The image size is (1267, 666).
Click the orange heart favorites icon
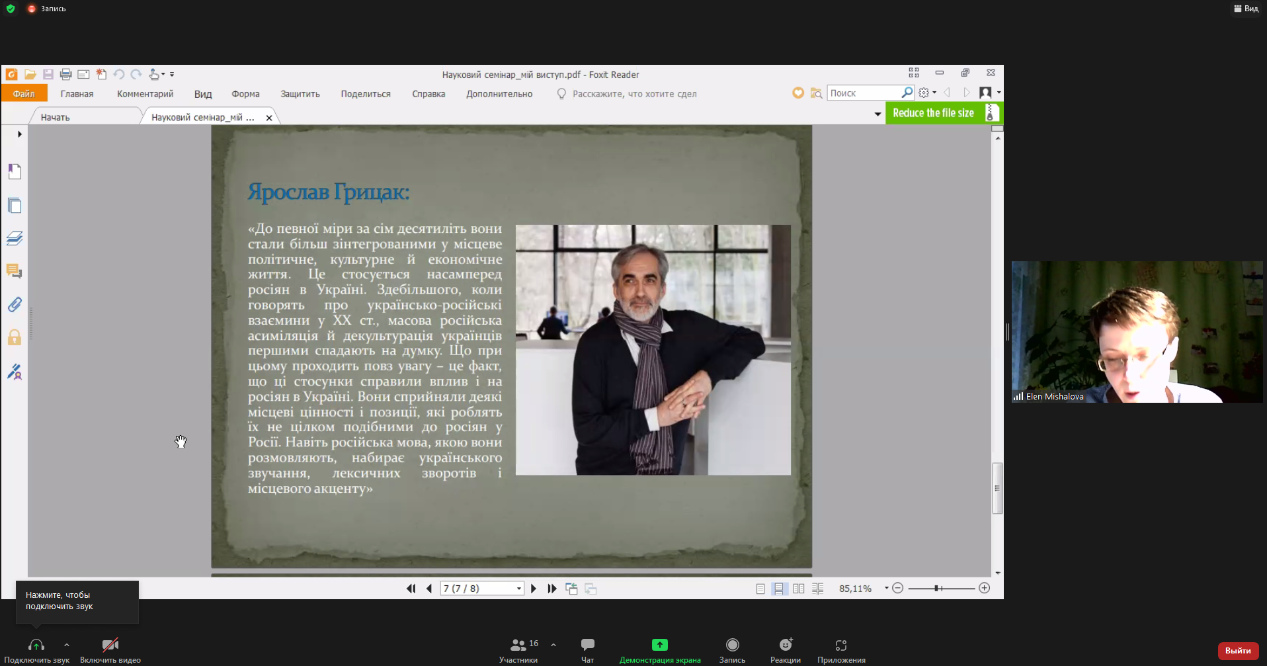798,93
